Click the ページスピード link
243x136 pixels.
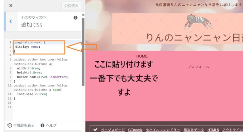pyautogui.click(x=113, y=130)
